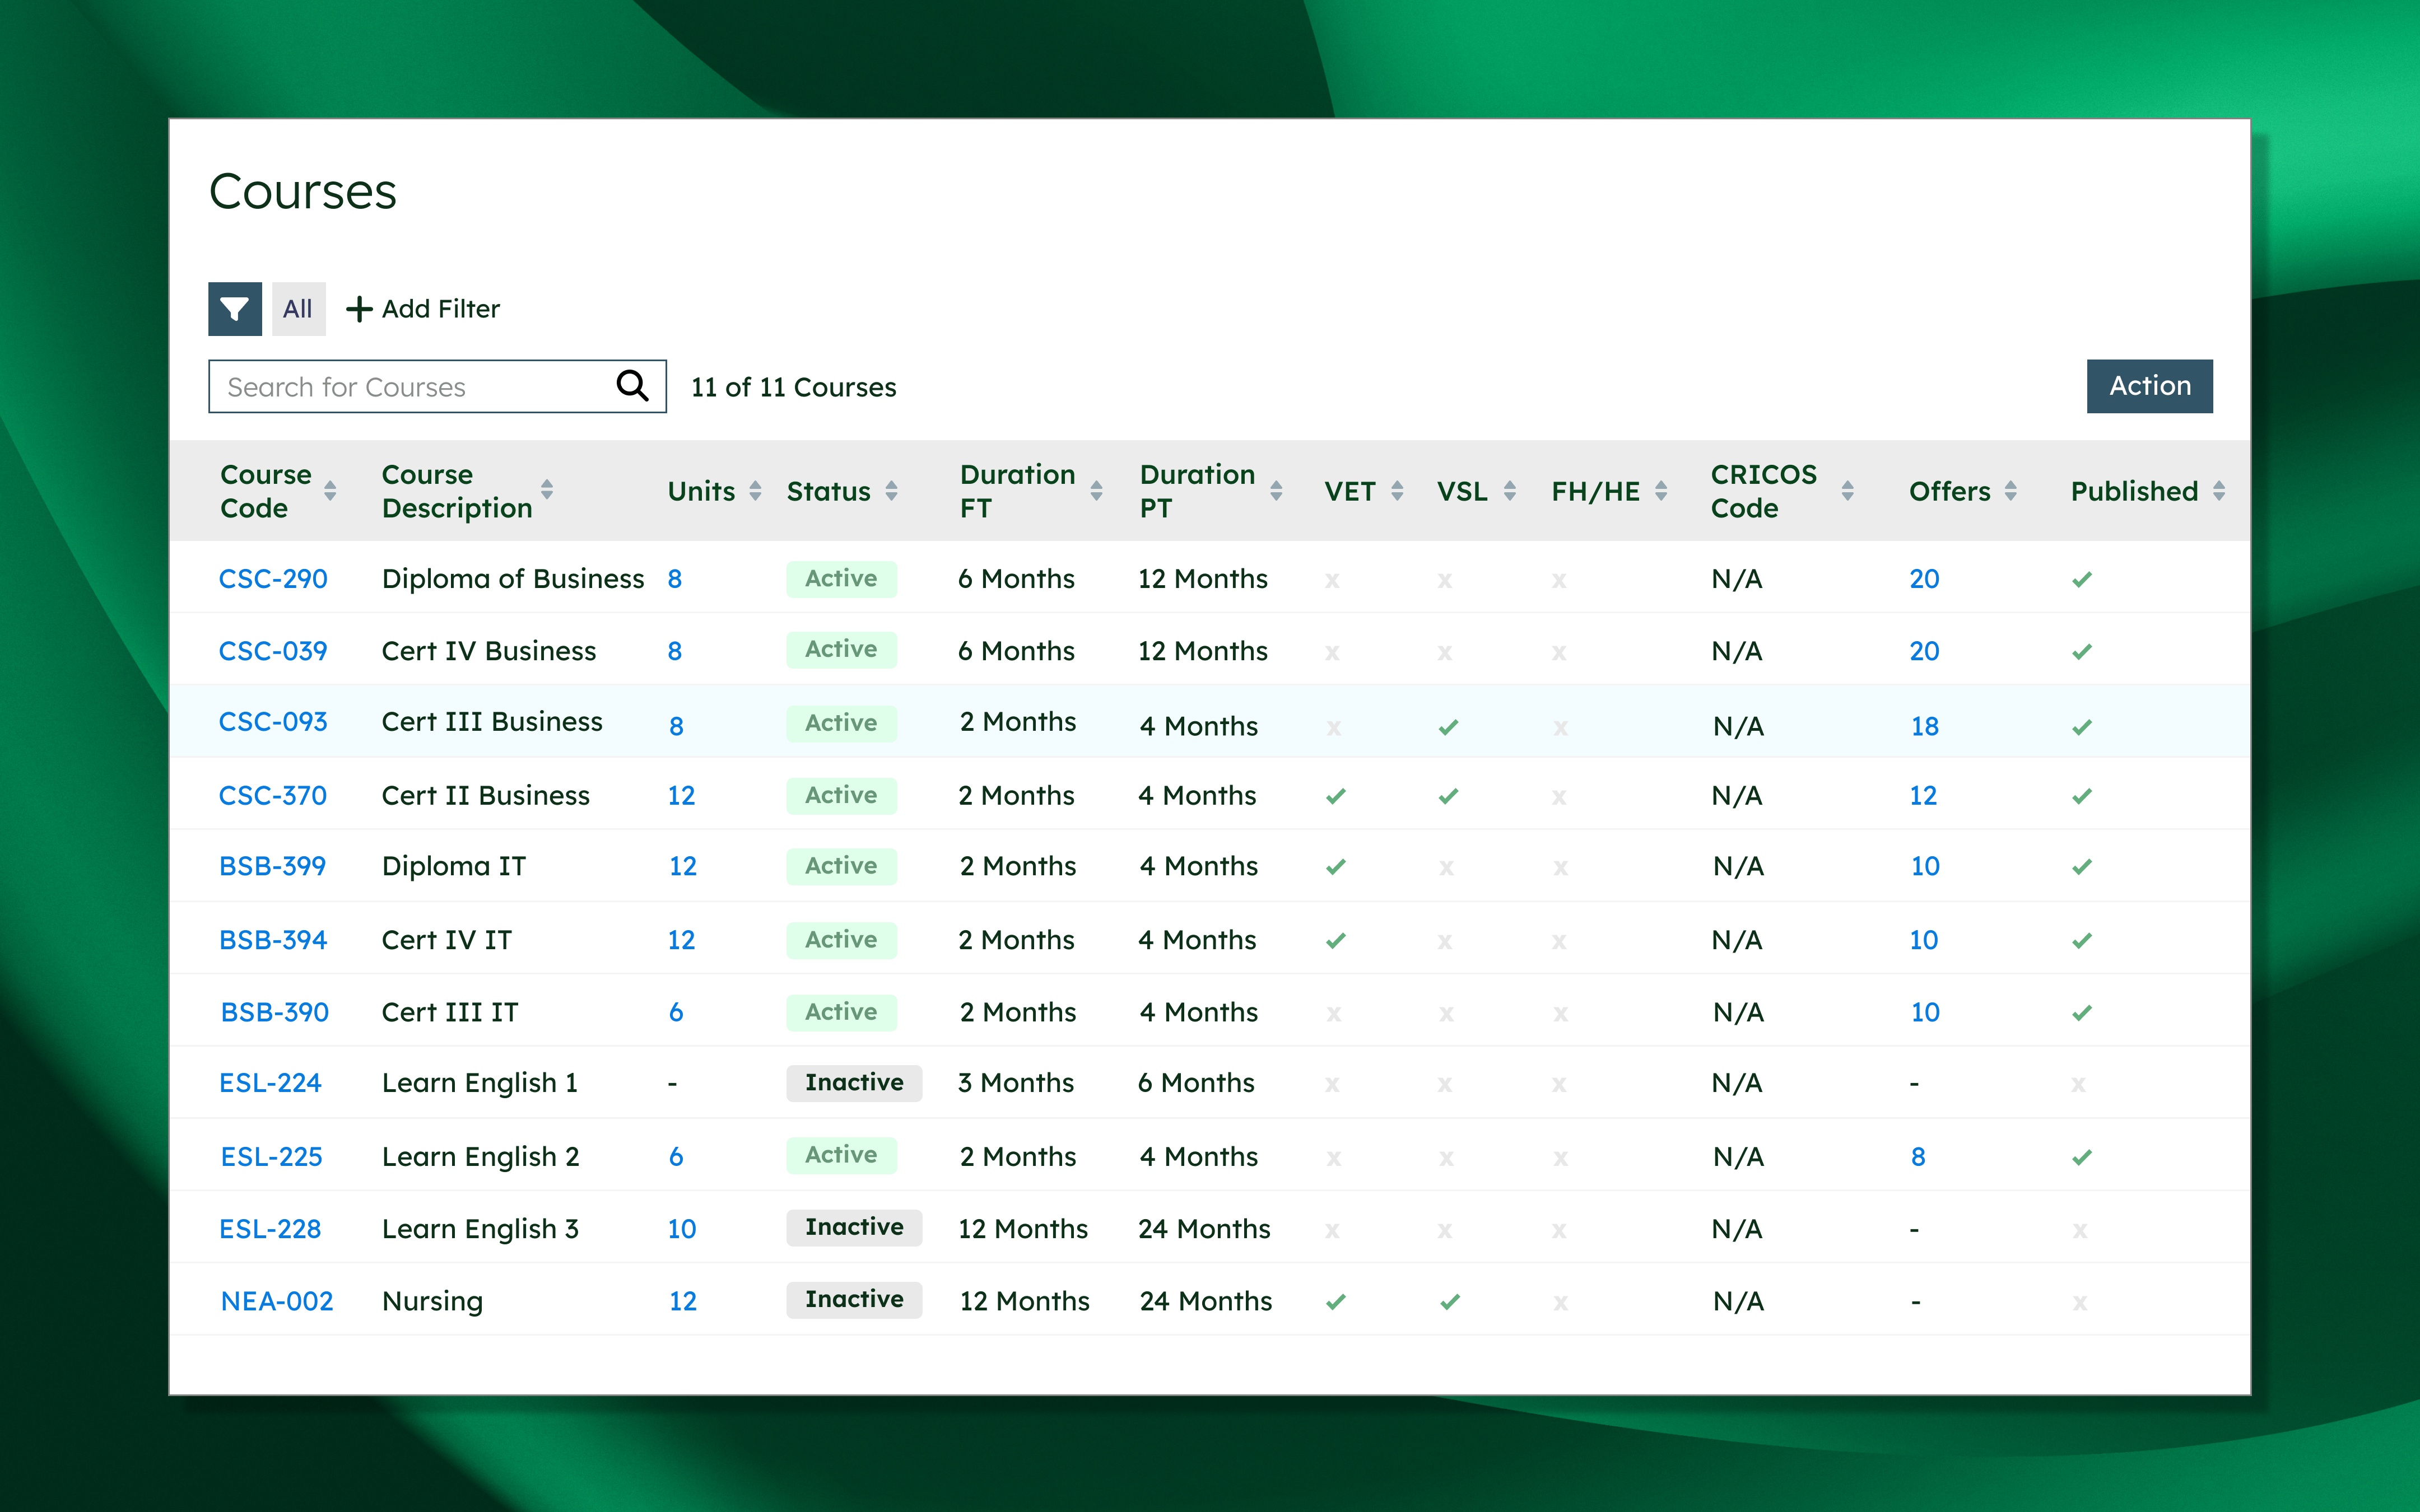Click Units value 10 for Learn English 3
This screenshot has height=1512, width=2420.
point(682,1229)
